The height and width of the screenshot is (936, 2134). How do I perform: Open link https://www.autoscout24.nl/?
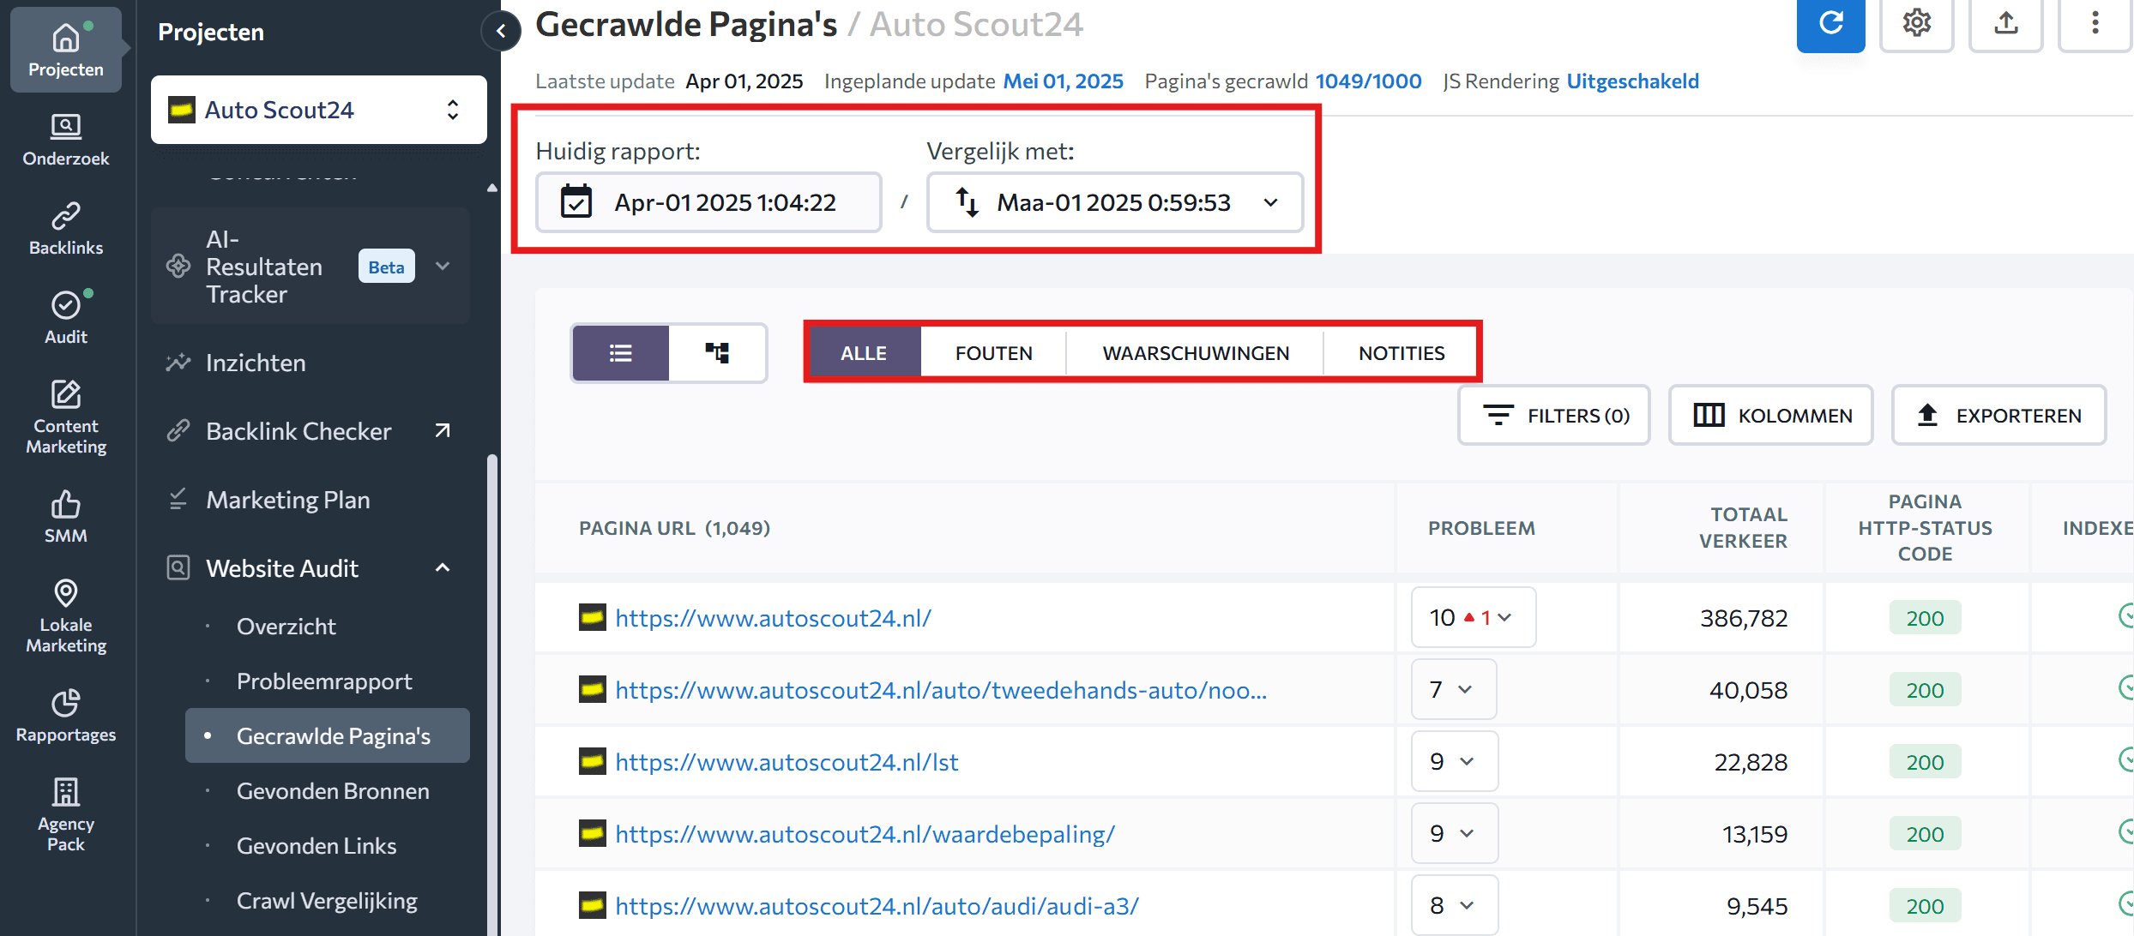773,617
